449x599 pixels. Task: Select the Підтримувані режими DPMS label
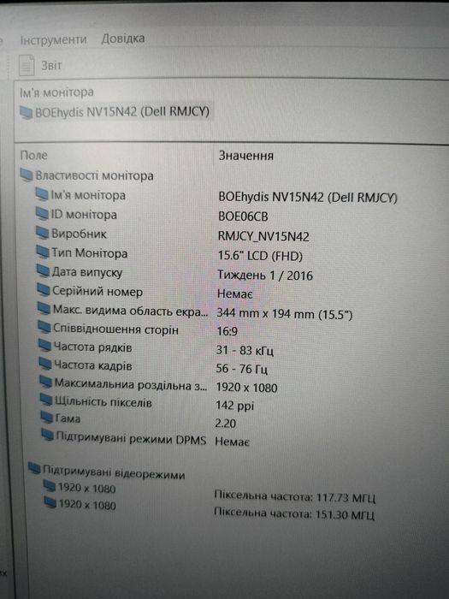point(131,438)
